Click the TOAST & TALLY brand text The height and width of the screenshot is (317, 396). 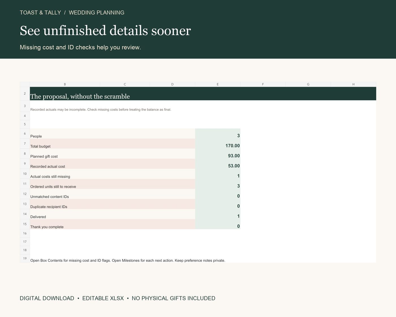pyautogui.click(x=40, y=13)
